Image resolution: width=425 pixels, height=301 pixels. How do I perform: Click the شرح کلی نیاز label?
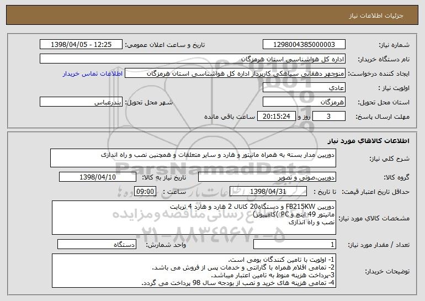[390, 159]
